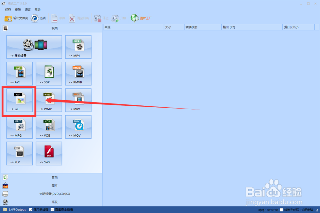Image resolution: width=320 pixels, height=213 pixels.
Task: Open 图片工厂 Picture Factory
Action: point(141,18)
